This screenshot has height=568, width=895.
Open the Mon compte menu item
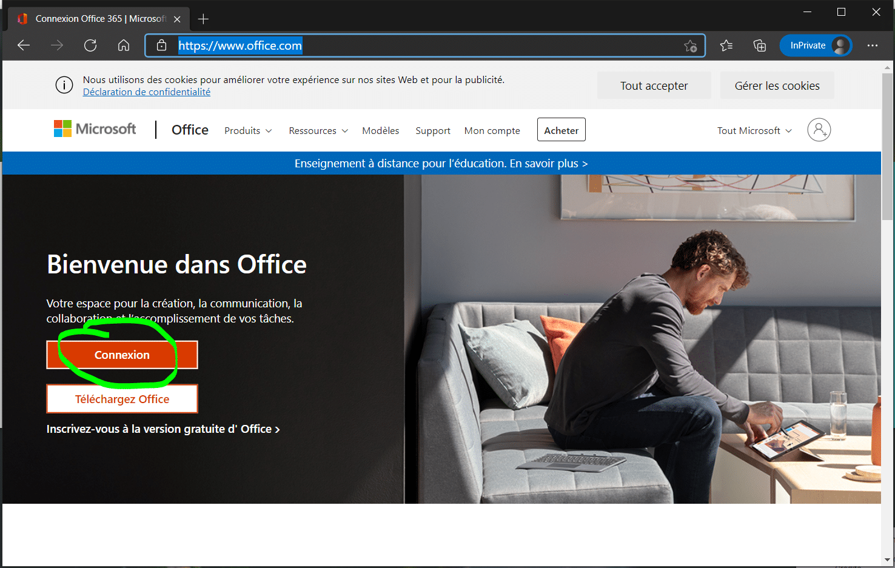(x=492, y=131)
